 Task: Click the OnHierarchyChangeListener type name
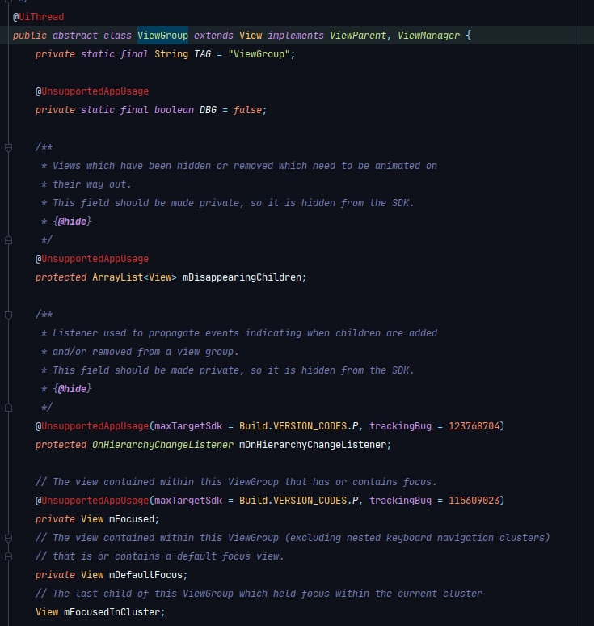pos(162,445)
